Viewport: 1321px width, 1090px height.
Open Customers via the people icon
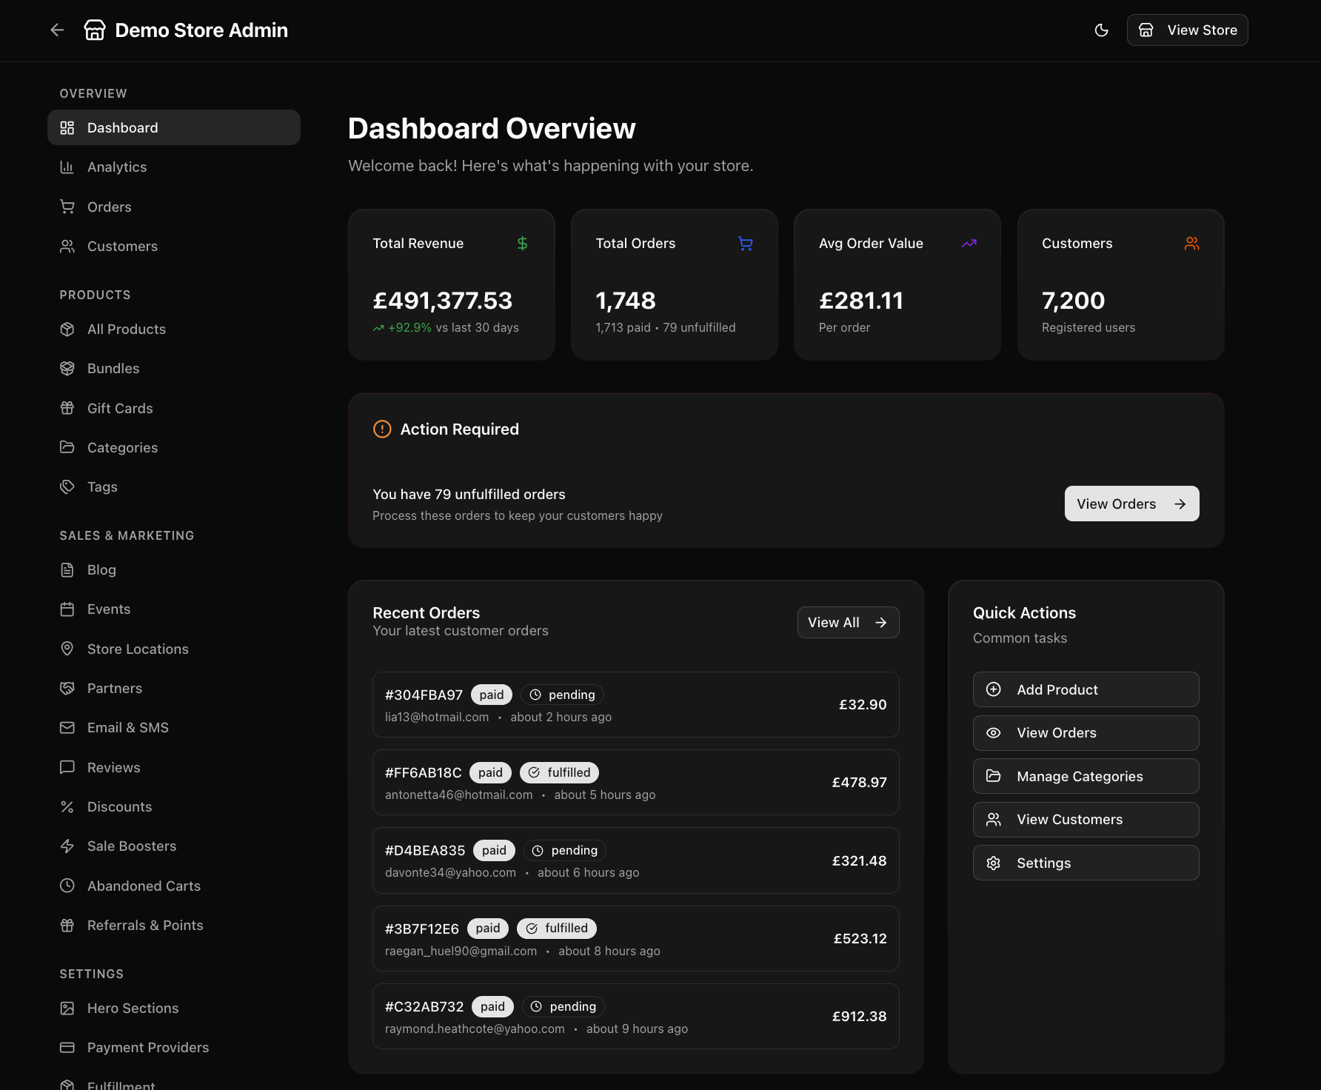pyautogui.click(x=67, y=246)
